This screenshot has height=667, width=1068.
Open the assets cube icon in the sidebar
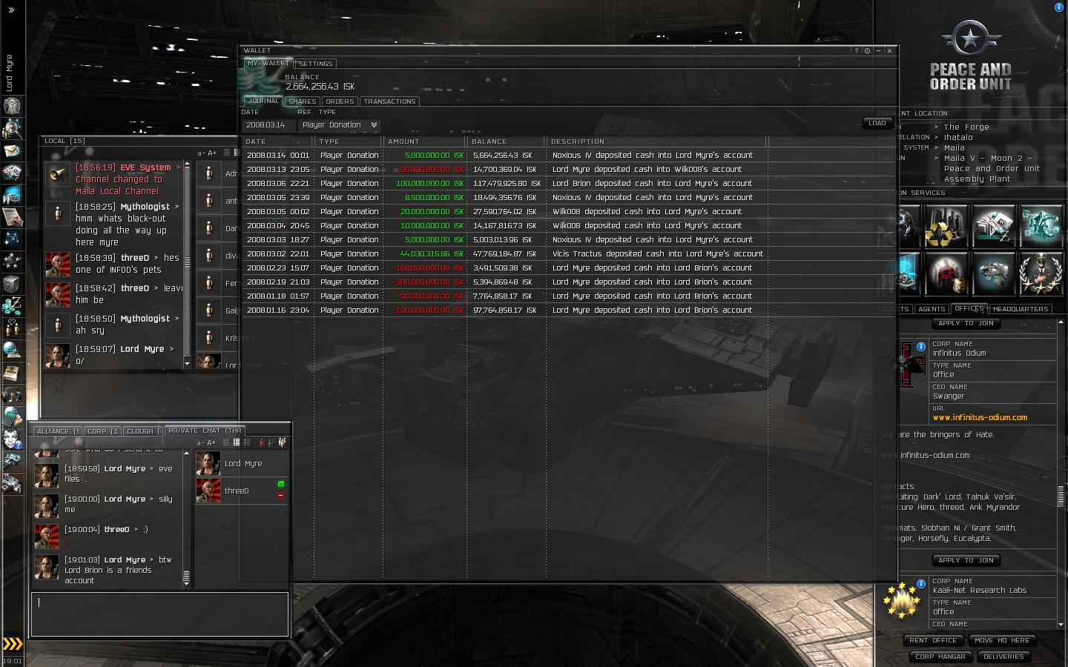coord(12,285)
